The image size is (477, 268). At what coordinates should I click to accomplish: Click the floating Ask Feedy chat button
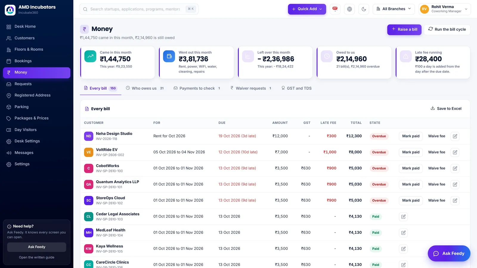(449, 253)
